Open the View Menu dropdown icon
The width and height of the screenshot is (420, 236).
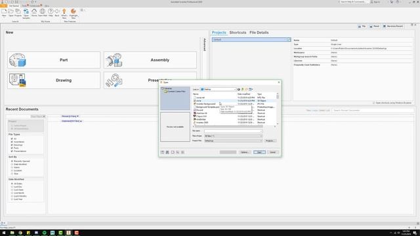pyautogui.click(x=251, y=89)
